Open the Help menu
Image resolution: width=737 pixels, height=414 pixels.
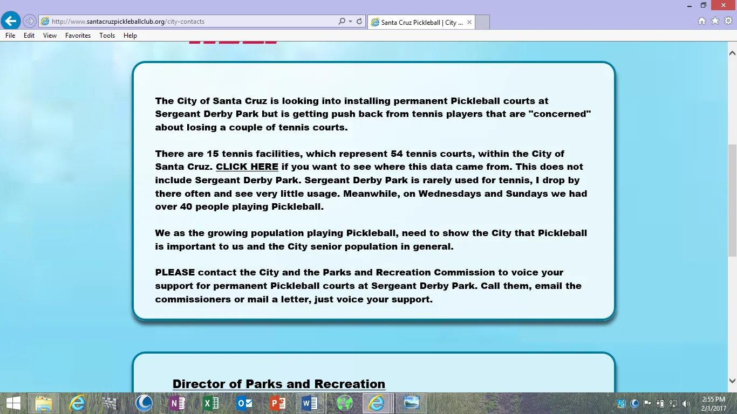coord(130,36)
